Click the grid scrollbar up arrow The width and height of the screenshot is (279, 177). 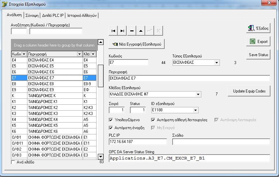[x=100, y=42]
